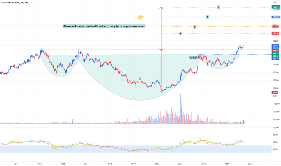Click the 2015 label on time axis
The image size is (281, 166).
[39, 164]
